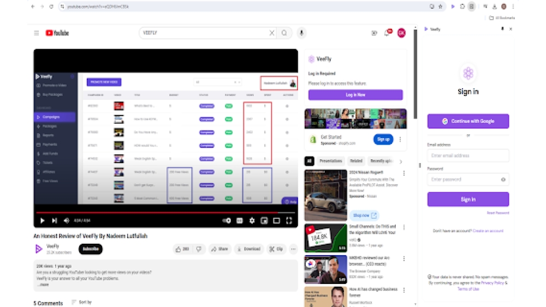
Task: Bookmark this page with the star
Action: pos(440,6)
